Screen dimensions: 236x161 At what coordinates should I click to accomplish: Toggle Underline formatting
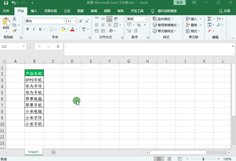tap(40, 29)
